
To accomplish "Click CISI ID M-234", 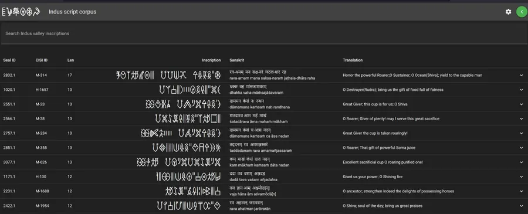I will coord(40,133).
